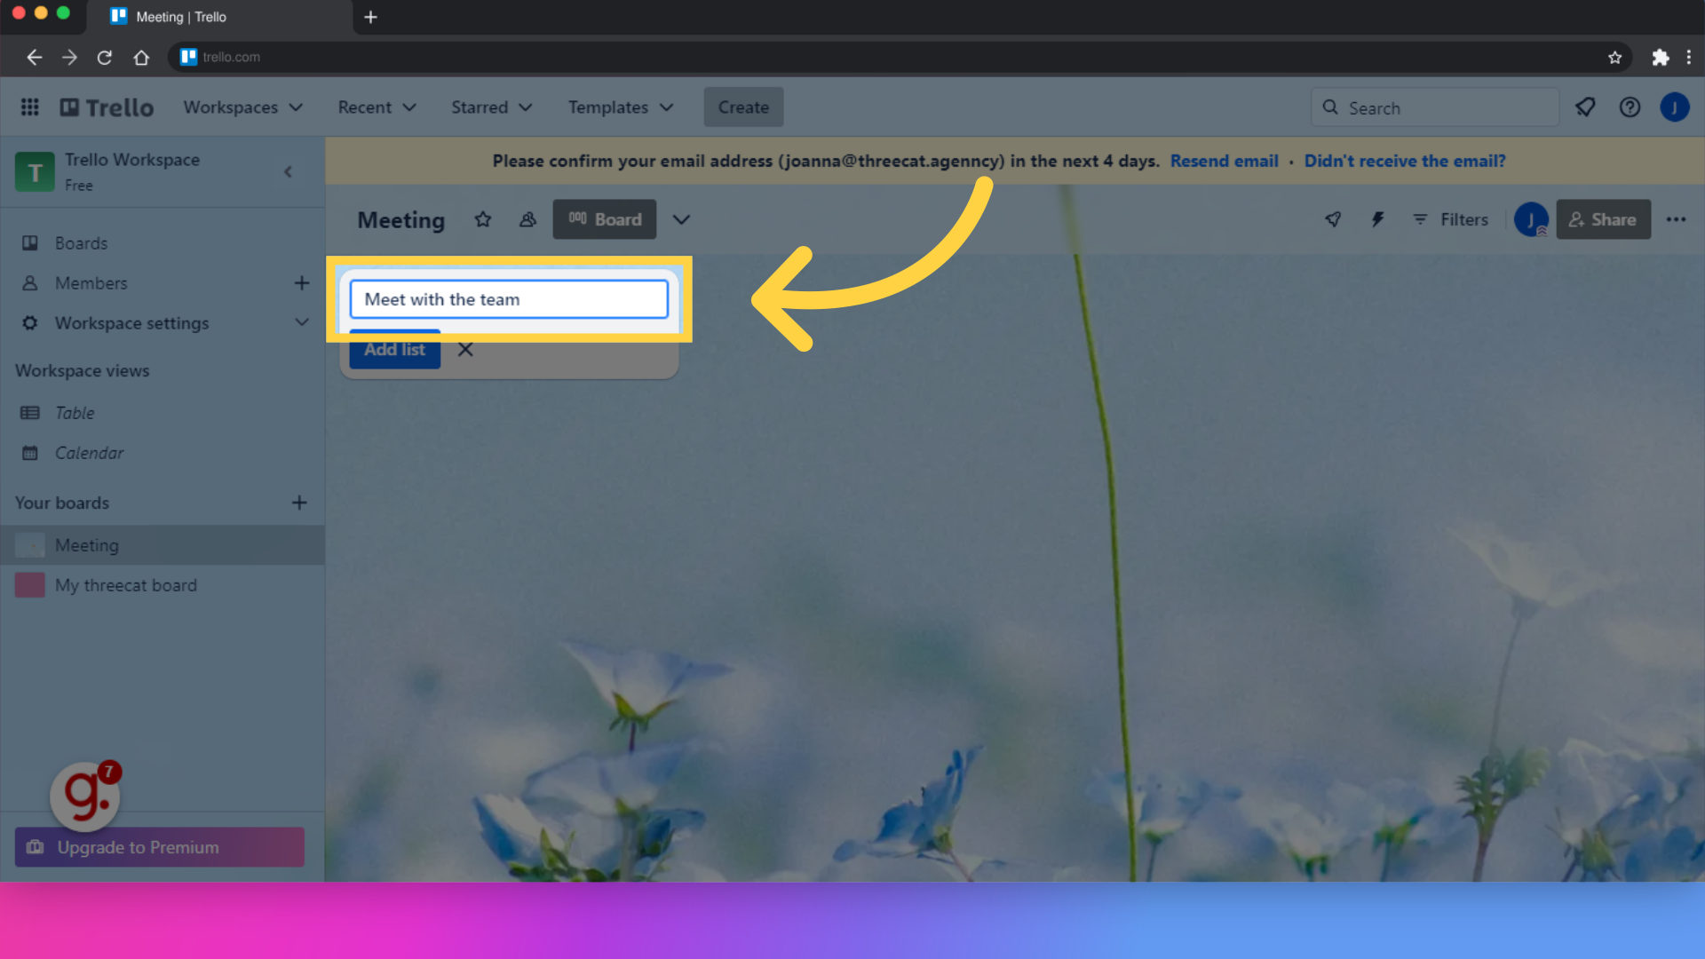Viewport: 1705px width, 959px height.
Task: Toggle the board view dropdown chevron
Action: point(681,219)
